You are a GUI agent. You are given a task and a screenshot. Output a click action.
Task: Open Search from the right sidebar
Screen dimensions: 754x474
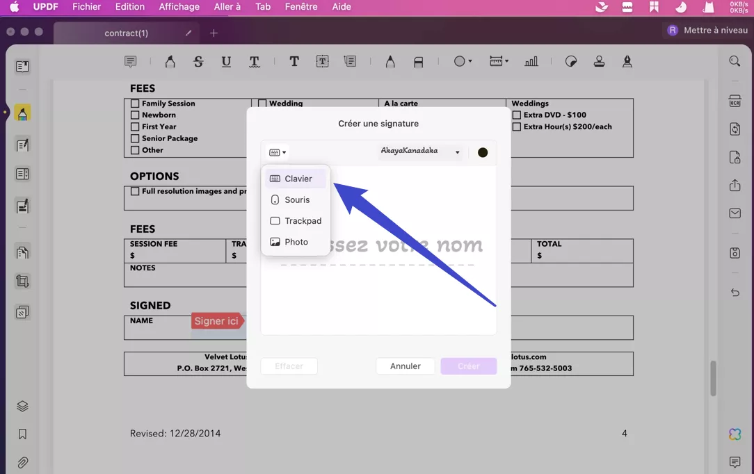coord(735,60)
